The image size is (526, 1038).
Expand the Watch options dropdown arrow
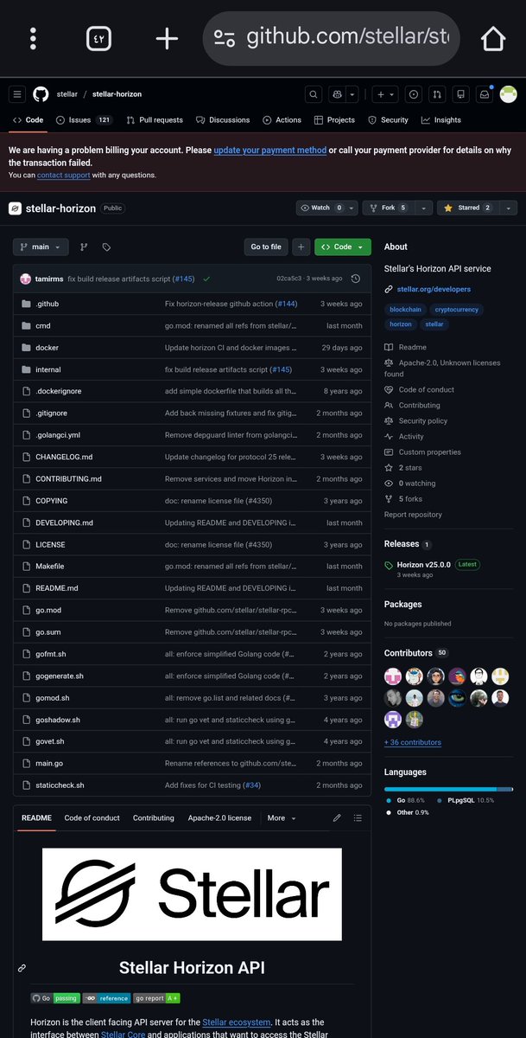[351, 208]
